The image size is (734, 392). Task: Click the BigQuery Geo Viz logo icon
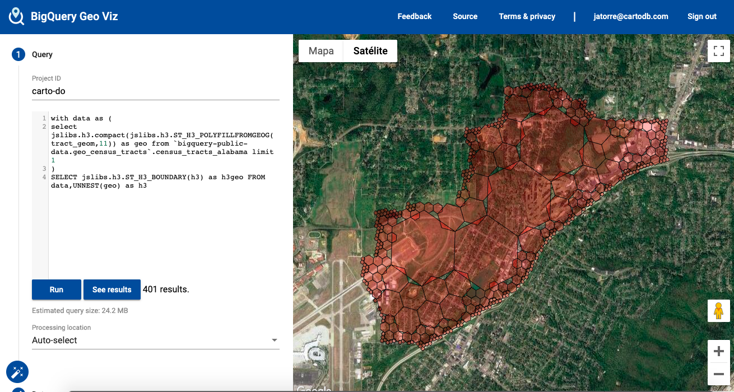[x=17, y=17]
